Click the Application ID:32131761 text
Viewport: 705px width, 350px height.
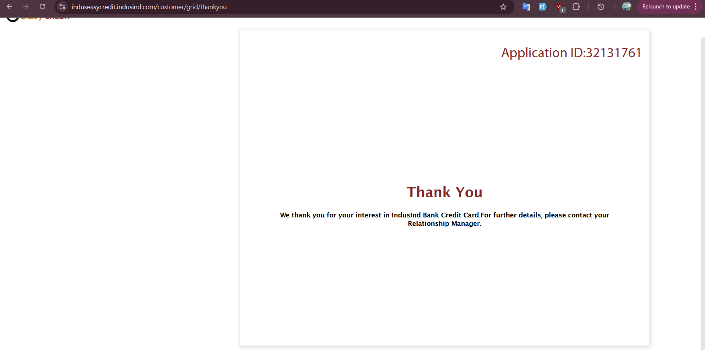pyautogui.click(x=571, y=53)
